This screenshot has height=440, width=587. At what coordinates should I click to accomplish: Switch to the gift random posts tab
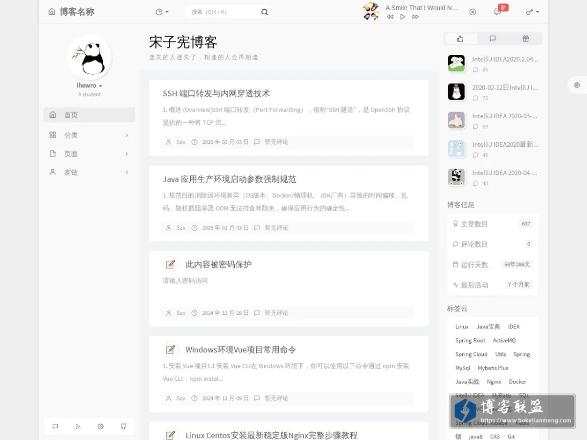click(x=525, y=39)
